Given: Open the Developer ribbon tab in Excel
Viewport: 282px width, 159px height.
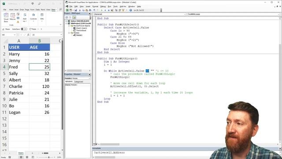Looking at the screenshot, I should pos(54,10).
